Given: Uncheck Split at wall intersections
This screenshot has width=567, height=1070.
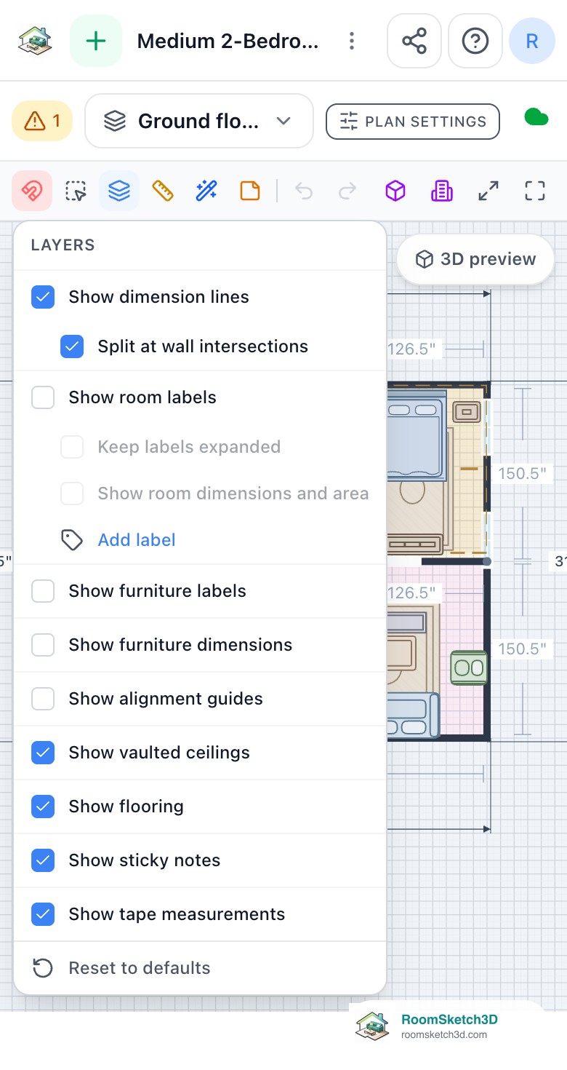Looking at the screenshot, I should point(72,346).
